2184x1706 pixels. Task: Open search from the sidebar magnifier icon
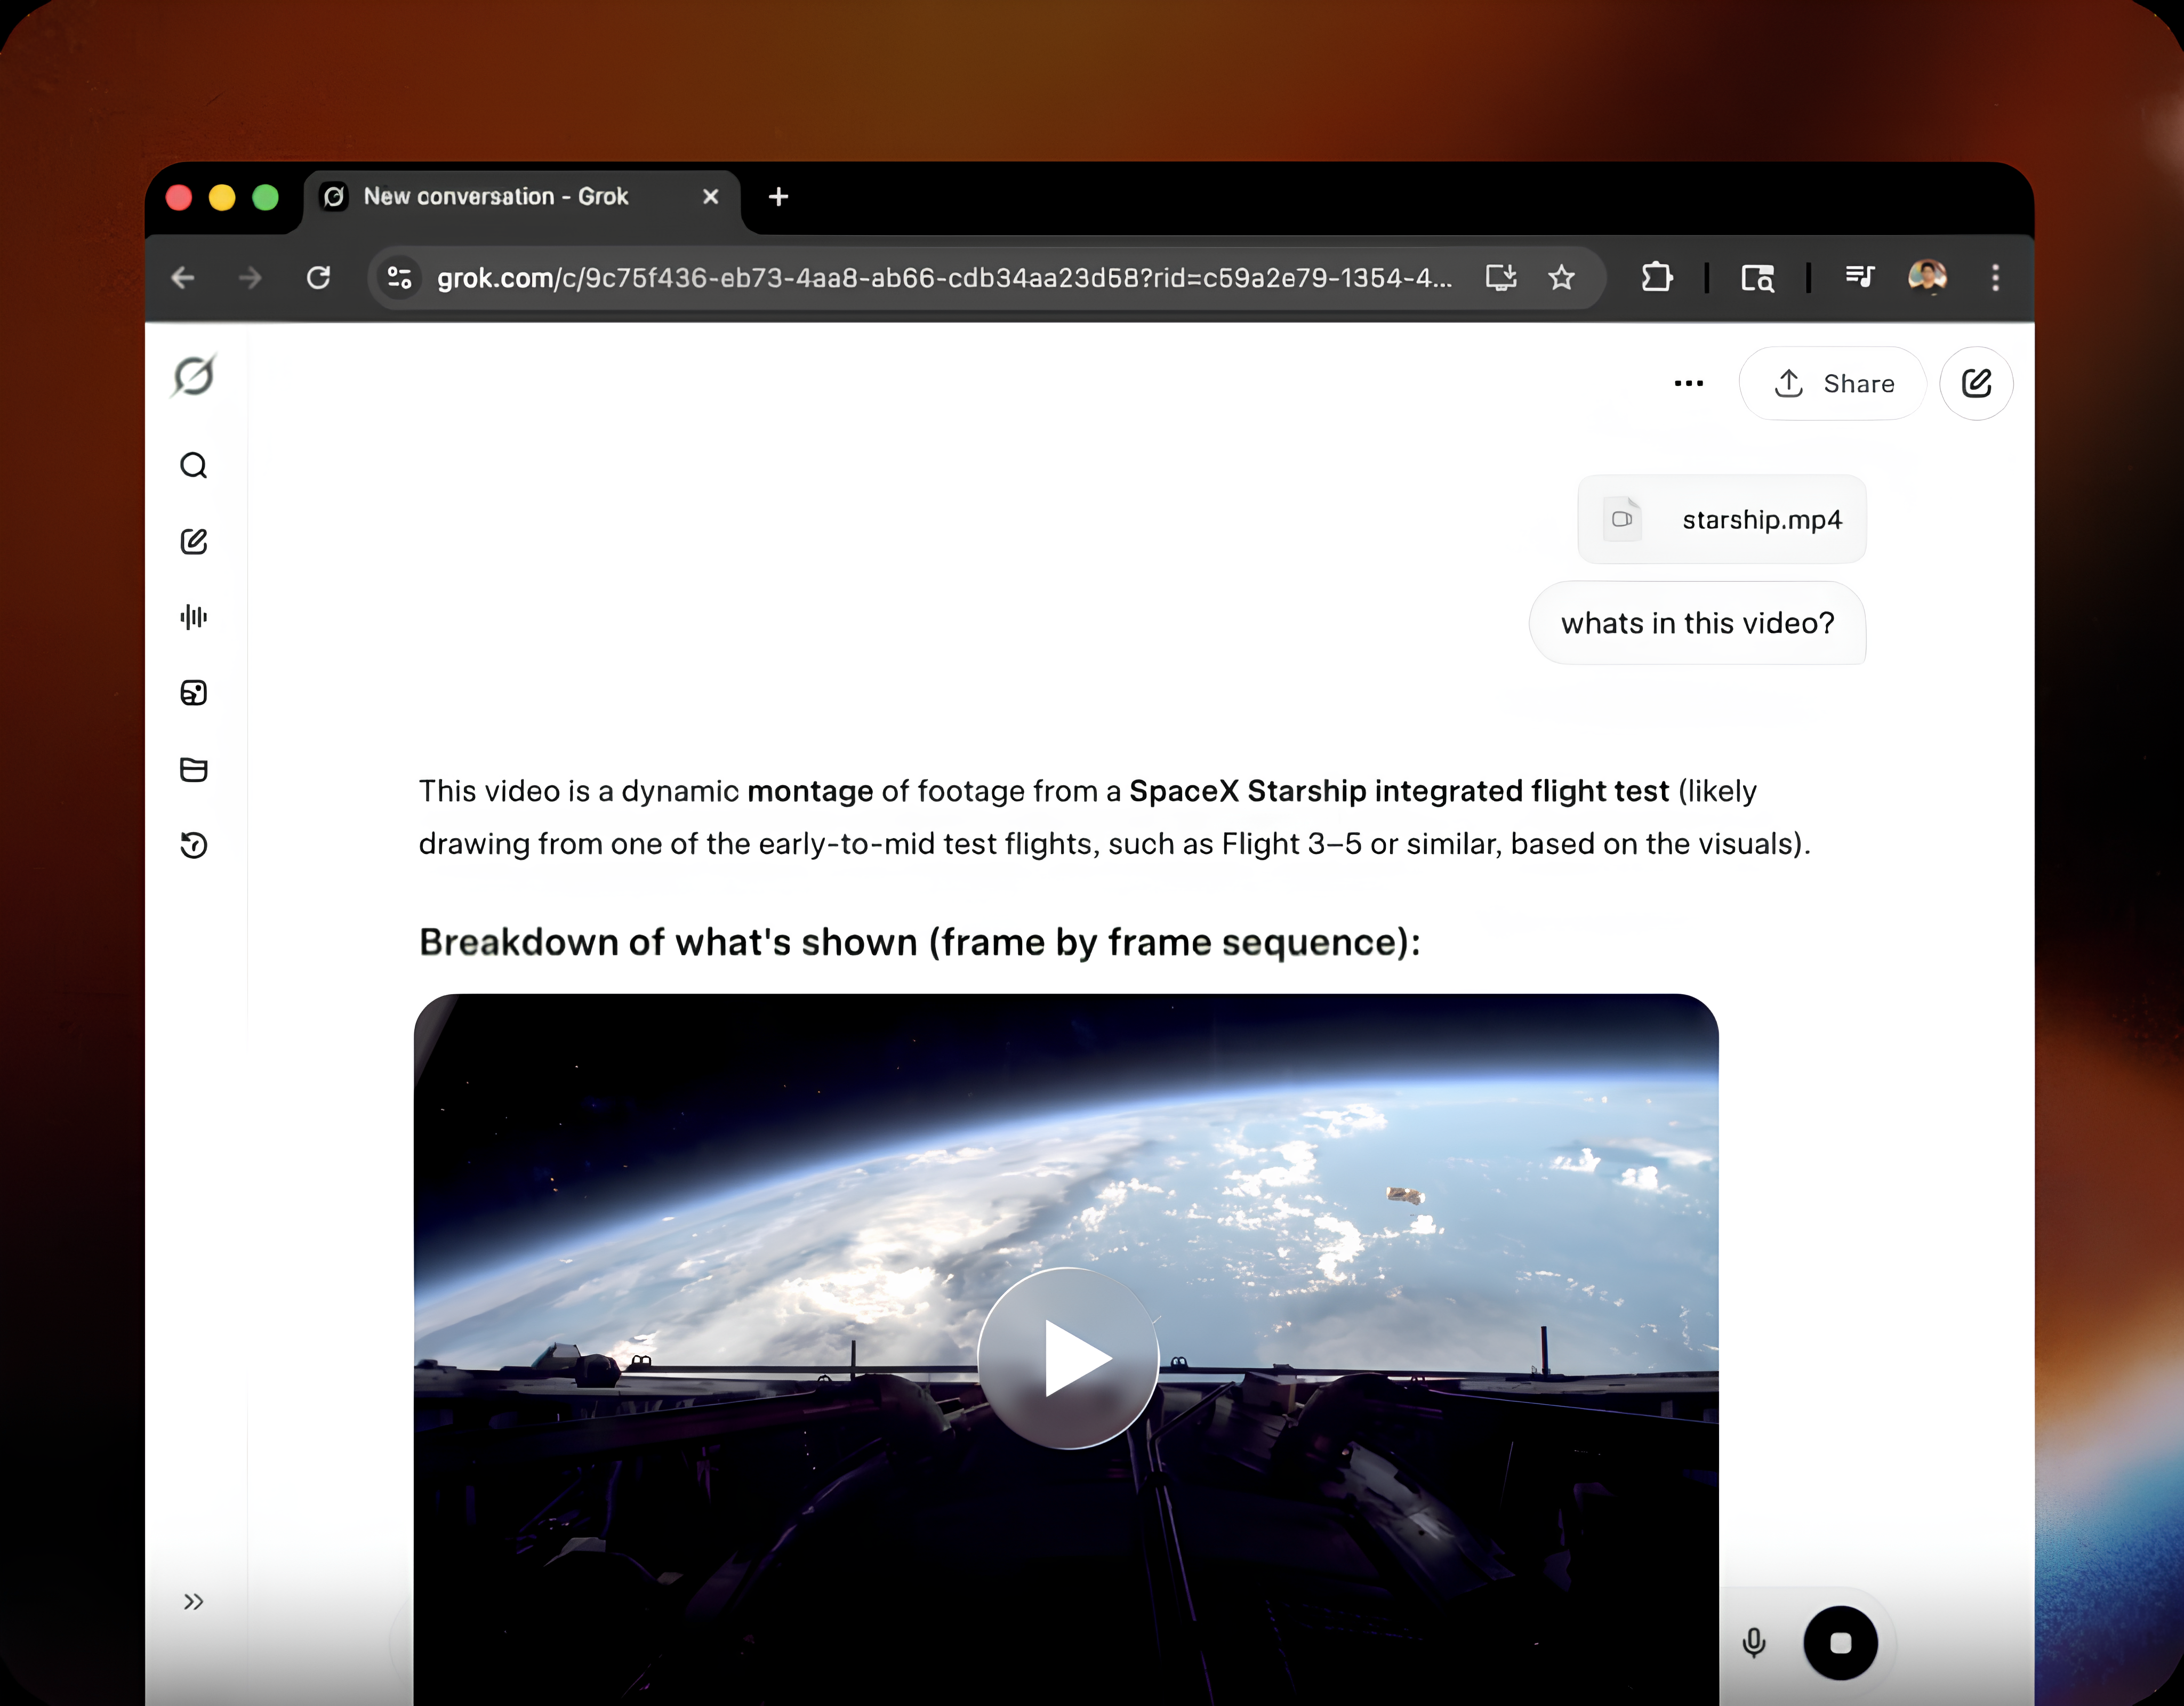coord(194,466)
